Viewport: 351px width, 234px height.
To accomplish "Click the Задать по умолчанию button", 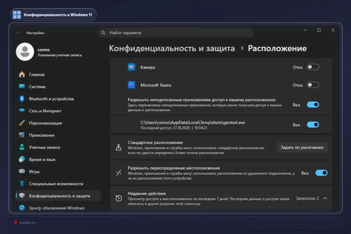I will click(302, 147).
